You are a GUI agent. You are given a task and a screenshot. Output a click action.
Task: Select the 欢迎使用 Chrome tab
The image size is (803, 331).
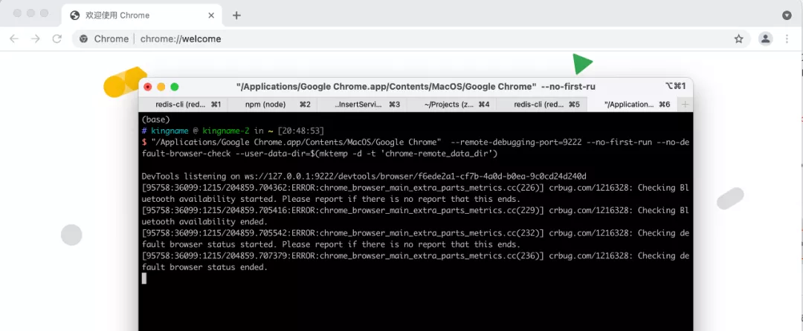(142, 16)
